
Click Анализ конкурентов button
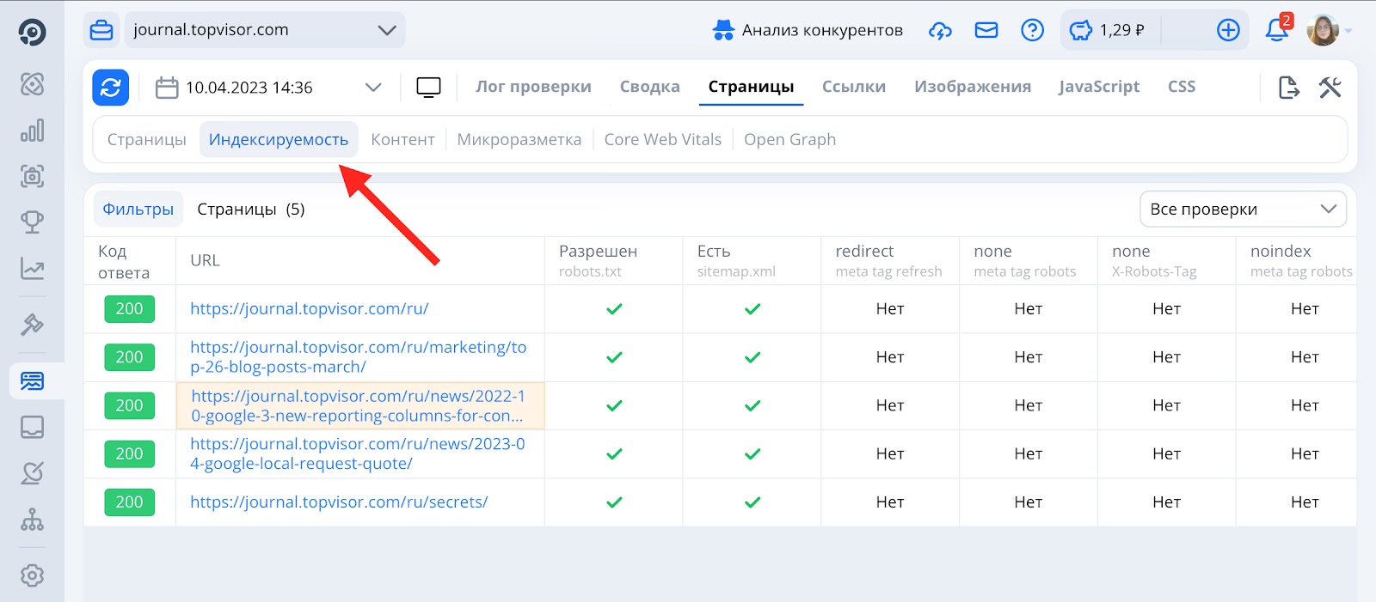[808, 30]
